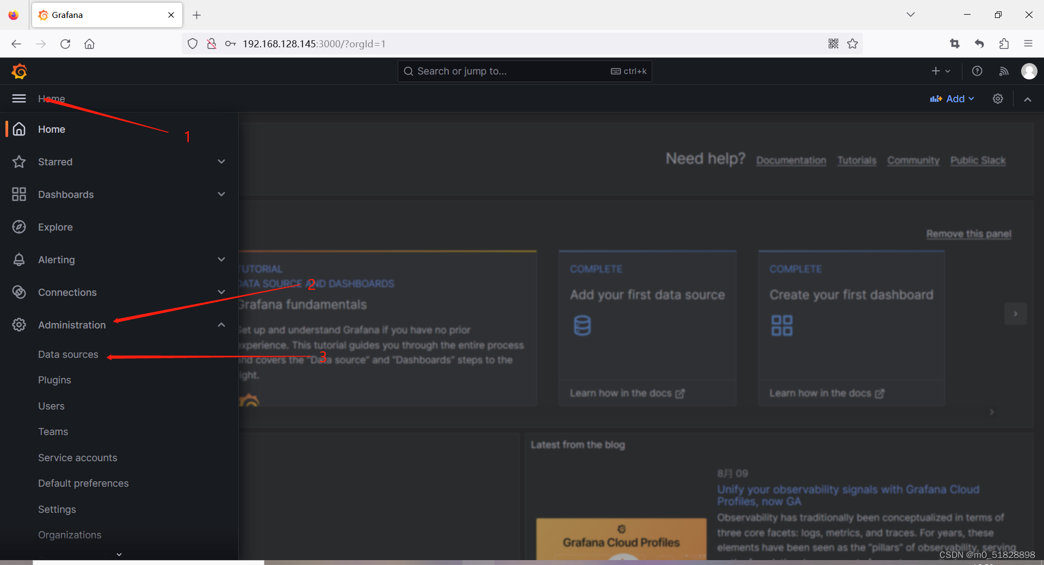Toggle the hamburger navigation menu
This screenshot has height=565, width=1044.
coord(19,98)
